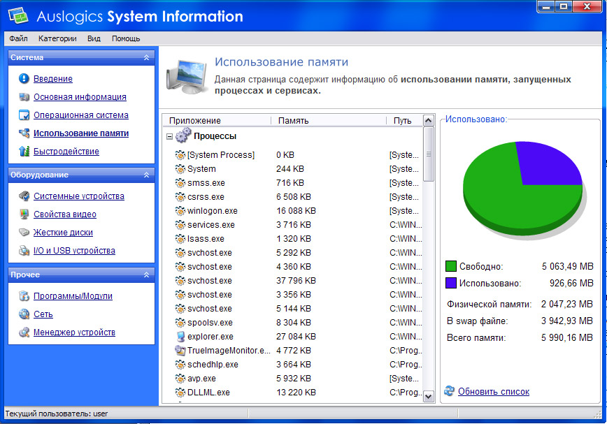Open the Категории menu
Viewport: 607px width, 424px height.
point(57,38)
